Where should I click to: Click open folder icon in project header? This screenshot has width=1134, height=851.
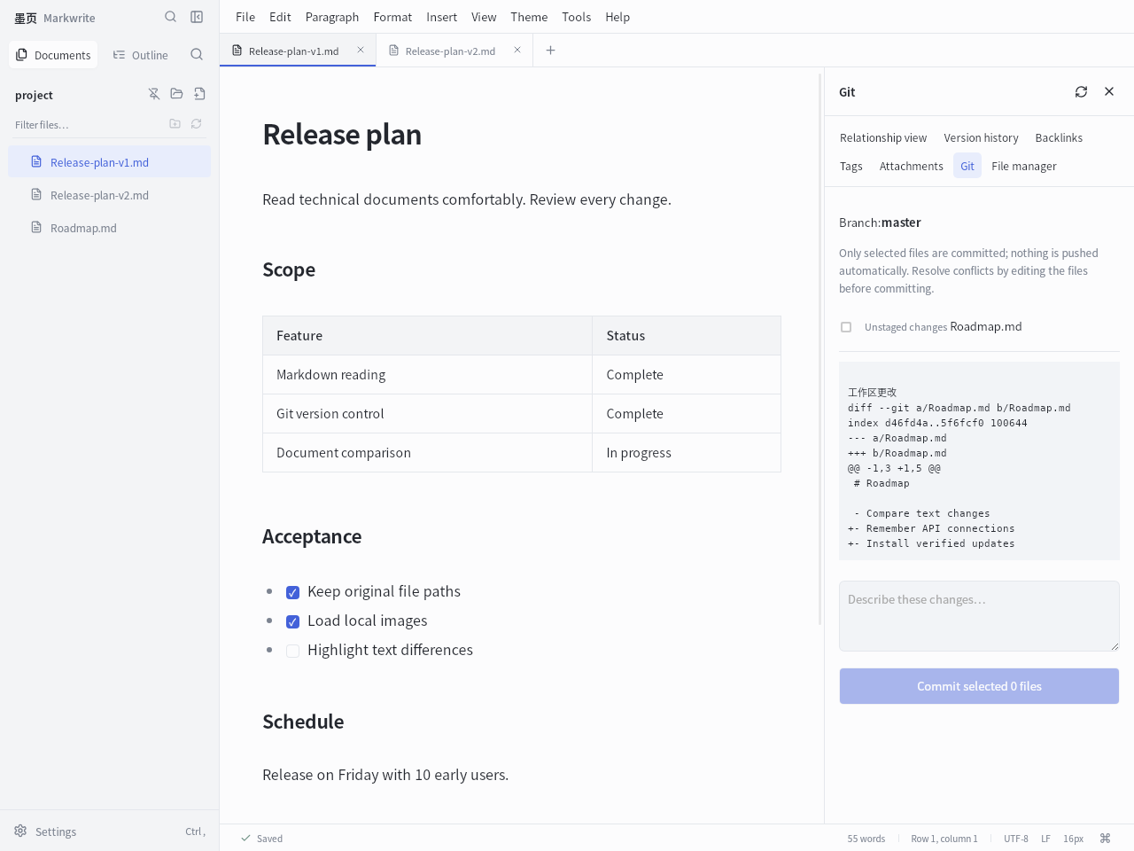[177, 94]
